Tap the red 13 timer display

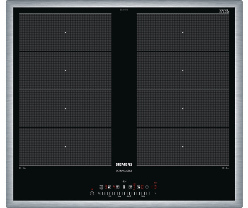pyautogui.click(x=154, y=187)
